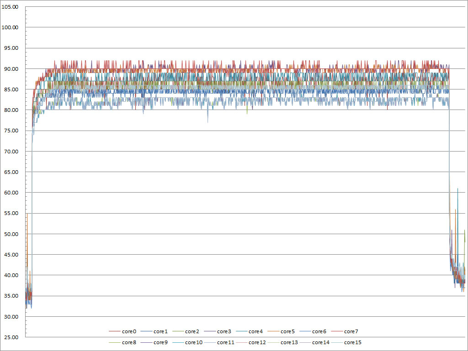Click the 55.00 axis label
The width and height of the screenshot is (468, 351).
[11, 213]
